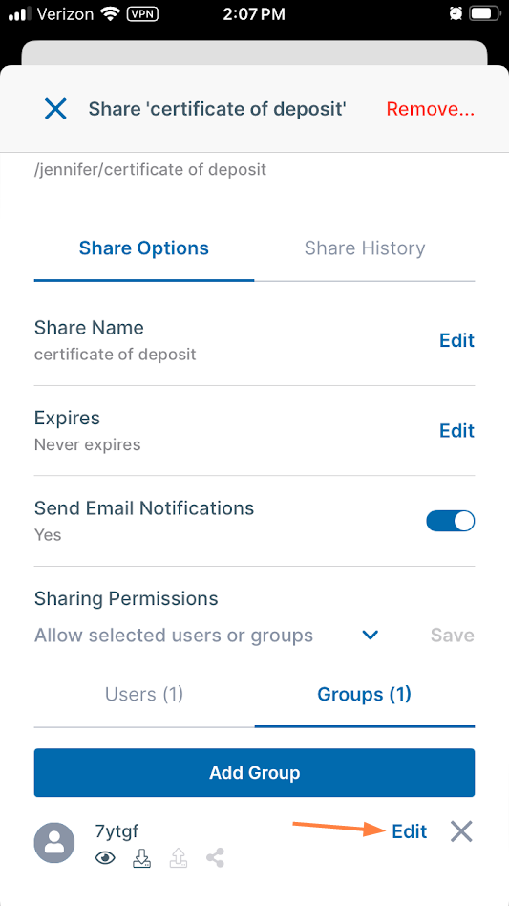509x906 pixels.
Task: Click the download permission icon for 7ytgf
Action: pyautogui.click(x=141, y=858)
